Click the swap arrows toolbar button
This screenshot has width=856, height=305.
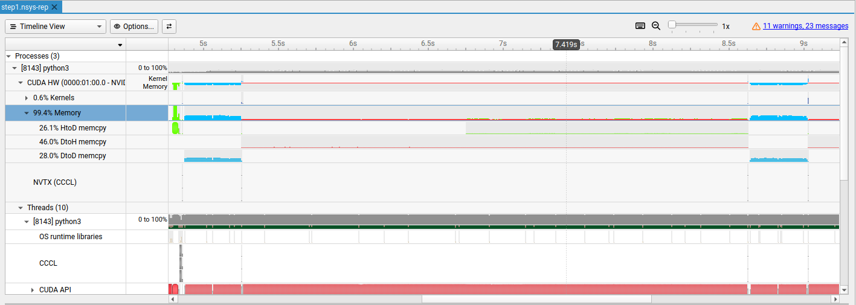[169, 27]
